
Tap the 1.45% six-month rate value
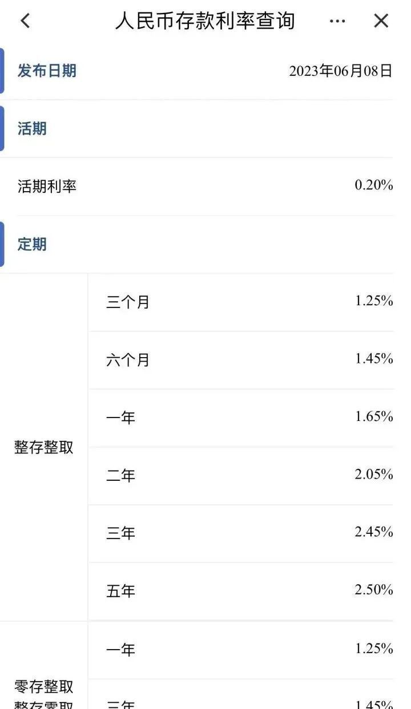click(x=374, y=359)
